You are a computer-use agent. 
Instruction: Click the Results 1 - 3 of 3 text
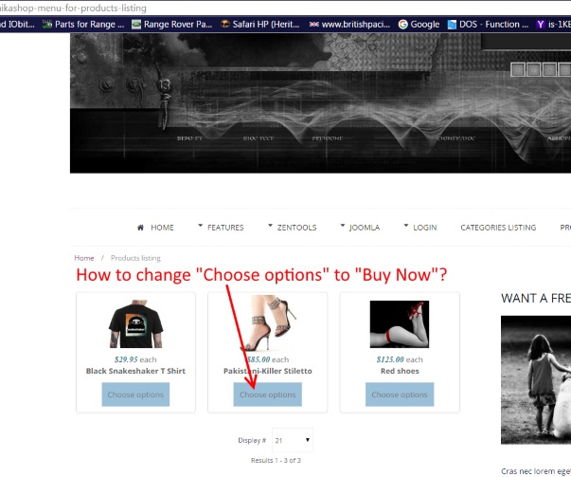(277, 461)
